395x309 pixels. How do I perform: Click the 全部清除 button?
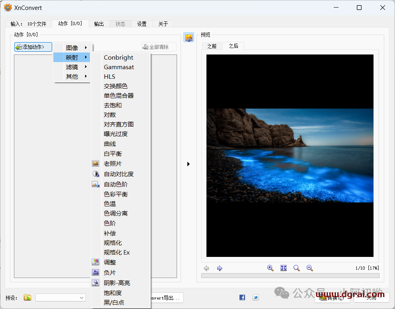159,47
